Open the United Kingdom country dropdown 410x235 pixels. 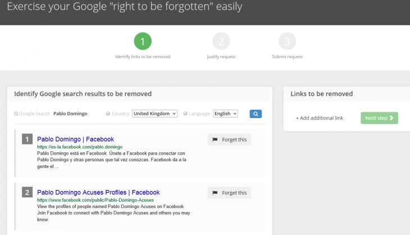[x=154, y=114]
